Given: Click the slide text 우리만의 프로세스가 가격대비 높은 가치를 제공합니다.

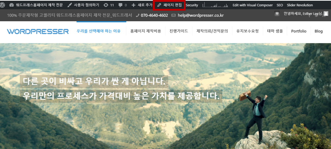Looking at the screenshot, I should tap(121, 96).
